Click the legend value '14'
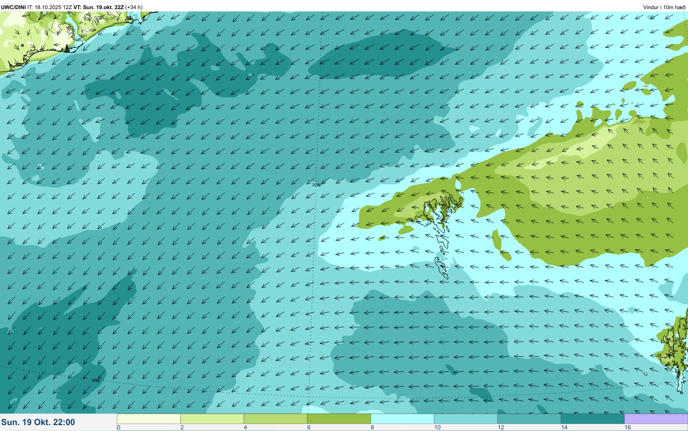Viewport: 688px width, 431px height. coord(564,427)
